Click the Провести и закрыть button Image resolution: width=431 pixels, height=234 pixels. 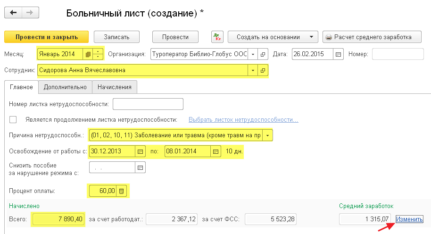[46, 37]
